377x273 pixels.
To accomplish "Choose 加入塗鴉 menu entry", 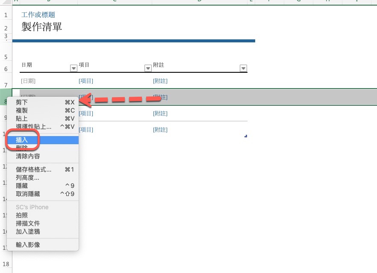I will [x=43, y=231].
